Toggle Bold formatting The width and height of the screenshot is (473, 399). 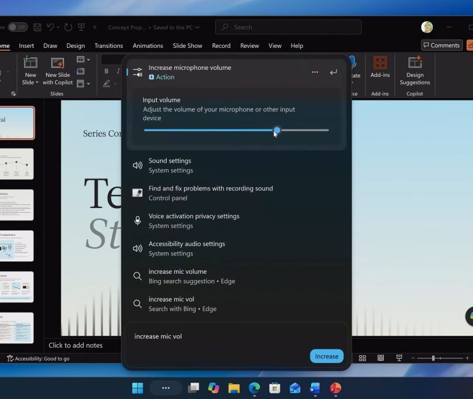click(x=106, y=71)
